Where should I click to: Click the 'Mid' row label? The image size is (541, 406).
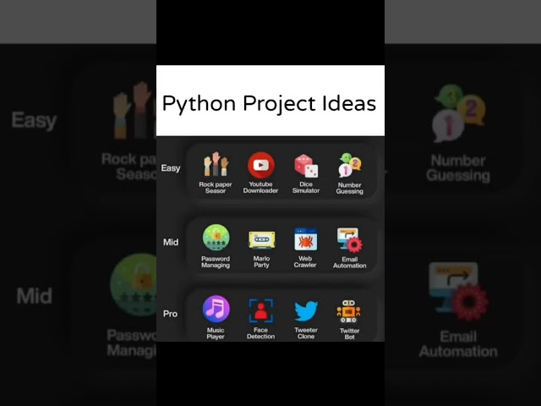click(171, 242)
